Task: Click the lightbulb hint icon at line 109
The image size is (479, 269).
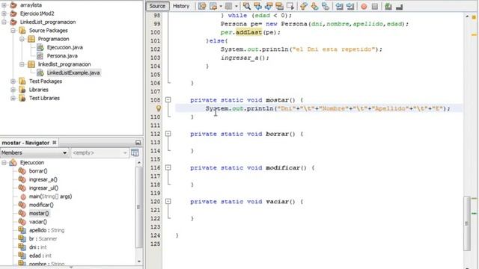Action: [158, 108]
